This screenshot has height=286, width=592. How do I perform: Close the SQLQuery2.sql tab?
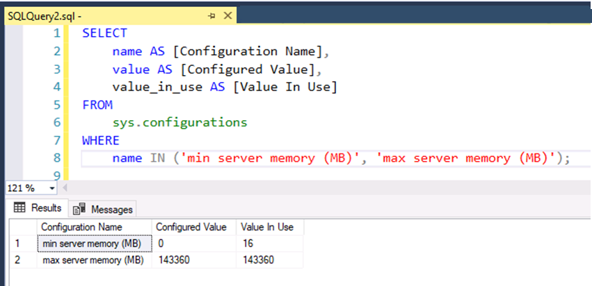pyautogui.click(x=227, y=16)
